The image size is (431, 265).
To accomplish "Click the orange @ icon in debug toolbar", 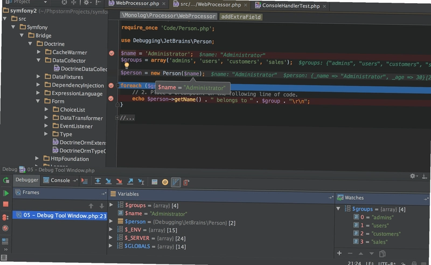I will 165,182.
